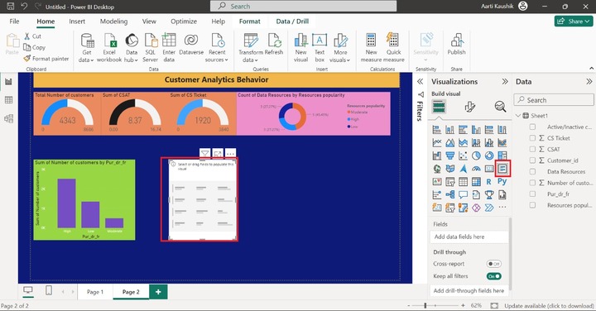This screenshot has height=311, width=596.
Task: Open the Optimize ribbon tab
Action: pyautogui.click(x=184, y=22)
